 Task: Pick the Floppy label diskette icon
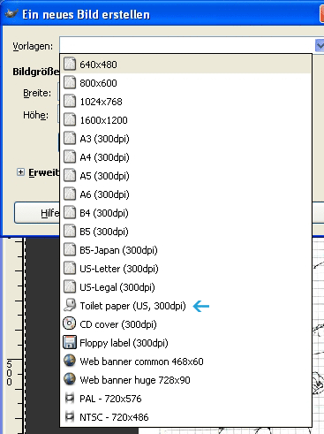tap(70, 342)
